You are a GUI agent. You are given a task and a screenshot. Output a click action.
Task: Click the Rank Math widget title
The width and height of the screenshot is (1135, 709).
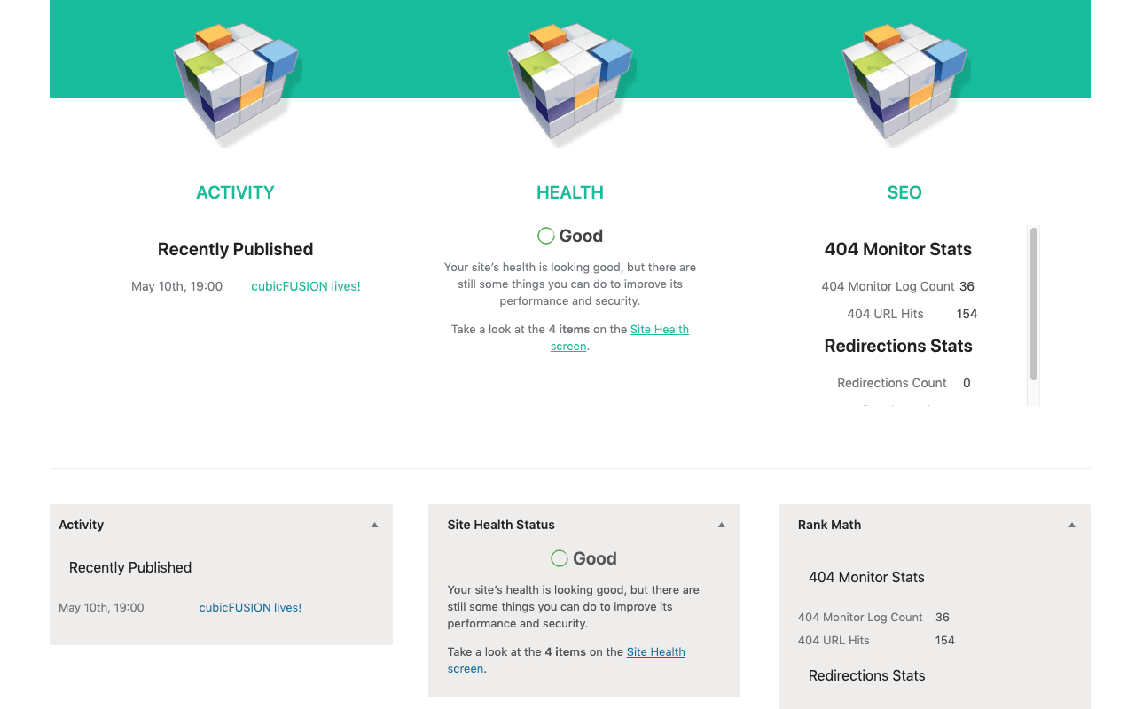[829, 525]
